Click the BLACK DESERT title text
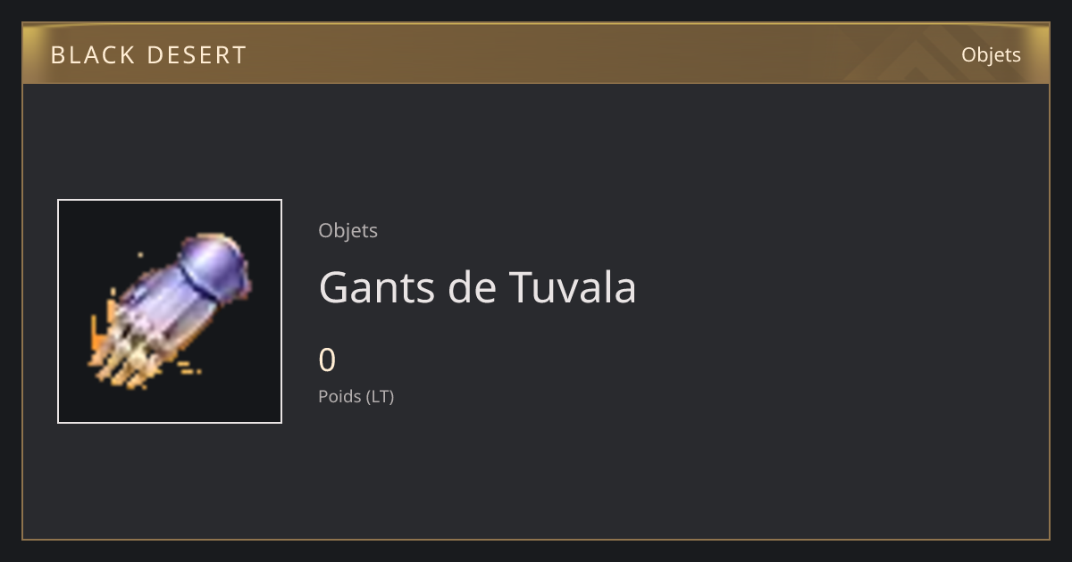 pyautogui.click(x=148, y=54)
